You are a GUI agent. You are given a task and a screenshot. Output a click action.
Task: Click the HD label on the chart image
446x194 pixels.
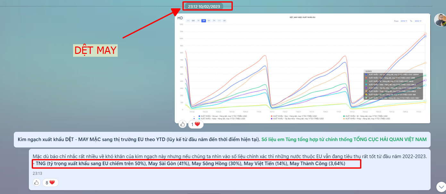(180, 18)
